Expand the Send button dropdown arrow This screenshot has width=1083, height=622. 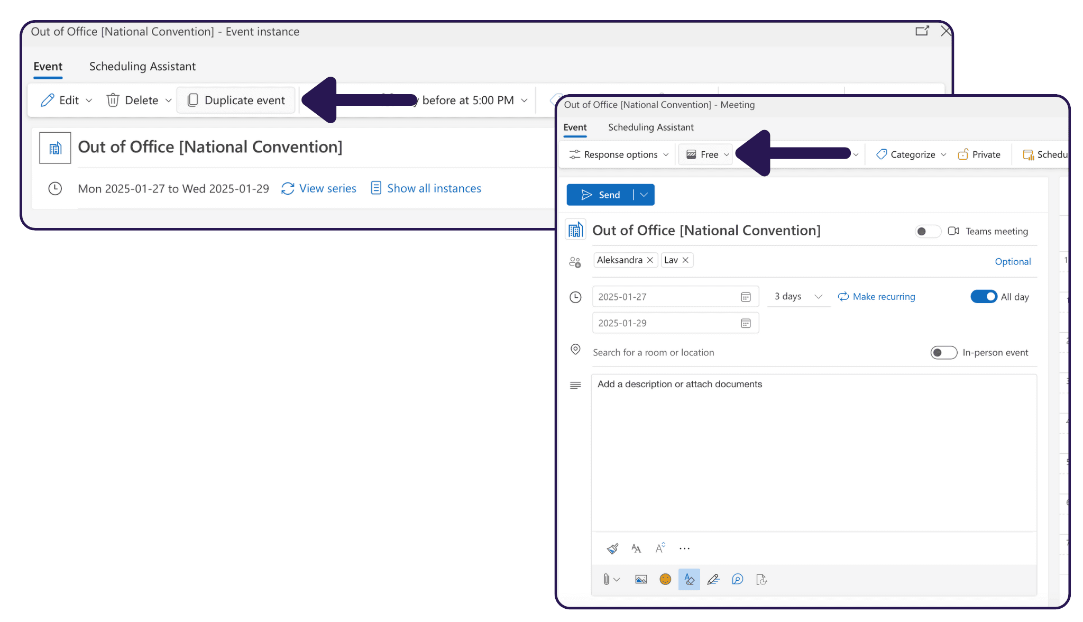coord(644,195)
